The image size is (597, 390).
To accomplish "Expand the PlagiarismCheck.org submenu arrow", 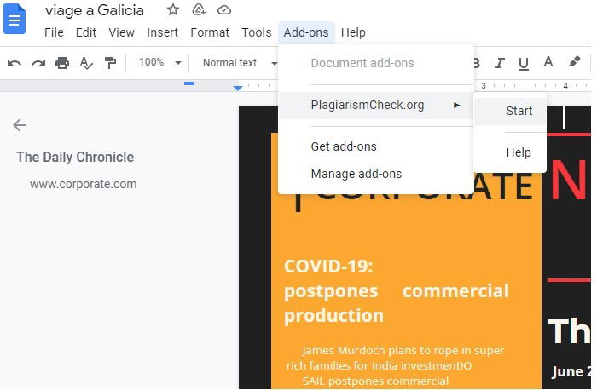I will point(456,105).
